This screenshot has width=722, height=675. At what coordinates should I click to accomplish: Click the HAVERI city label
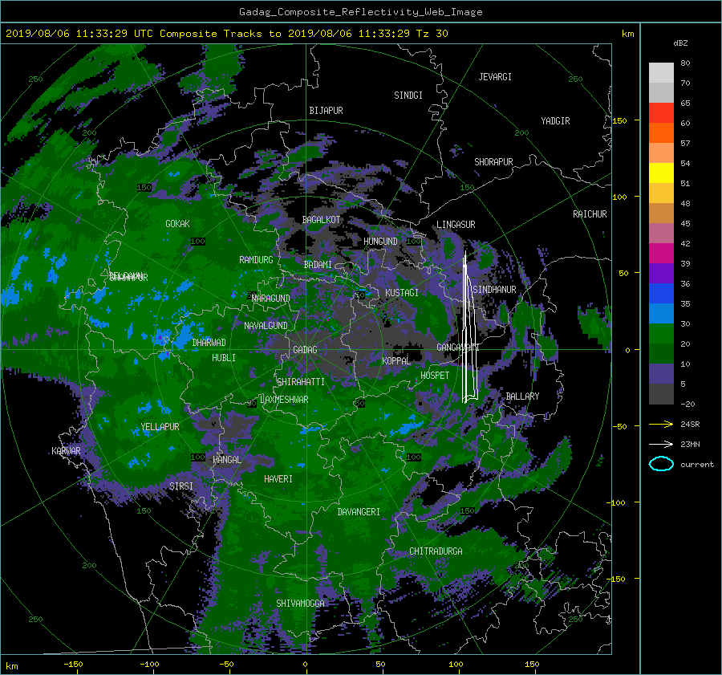[278, 480]
